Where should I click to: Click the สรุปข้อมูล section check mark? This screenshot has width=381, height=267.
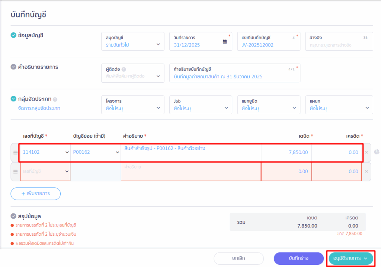point(13,216)
